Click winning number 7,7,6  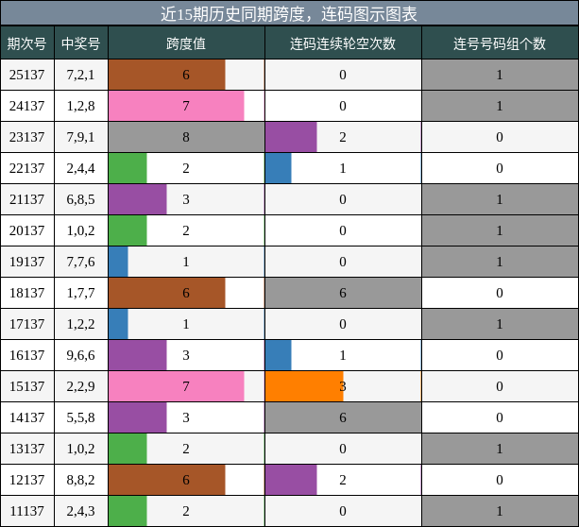coord(81,262)
